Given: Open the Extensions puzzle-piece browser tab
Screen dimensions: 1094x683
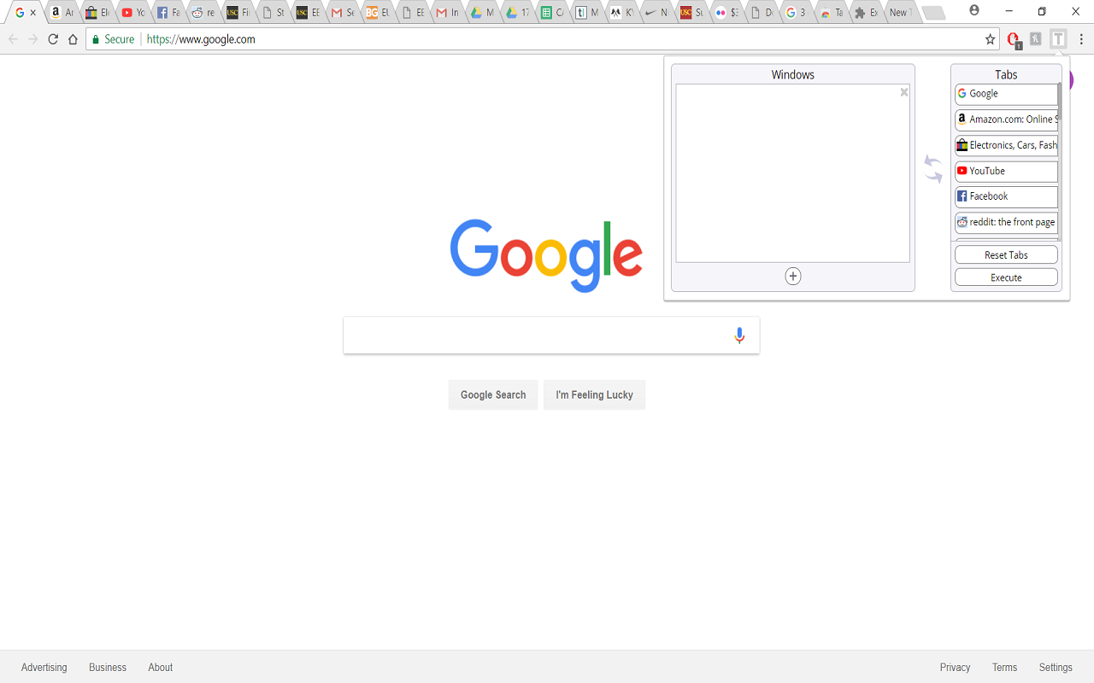Looking at the screenshot, I should (866, 13).
